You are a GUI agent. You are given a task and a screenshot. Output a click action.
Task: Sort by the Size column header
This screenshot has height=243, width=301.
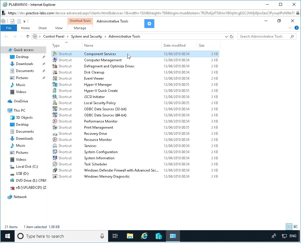[208, 46]
